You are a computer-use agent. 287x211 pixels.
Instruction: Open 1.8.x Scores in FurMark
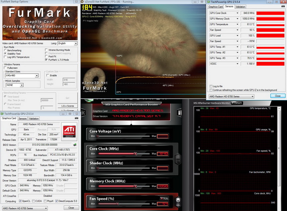click(x=67, y=106)
